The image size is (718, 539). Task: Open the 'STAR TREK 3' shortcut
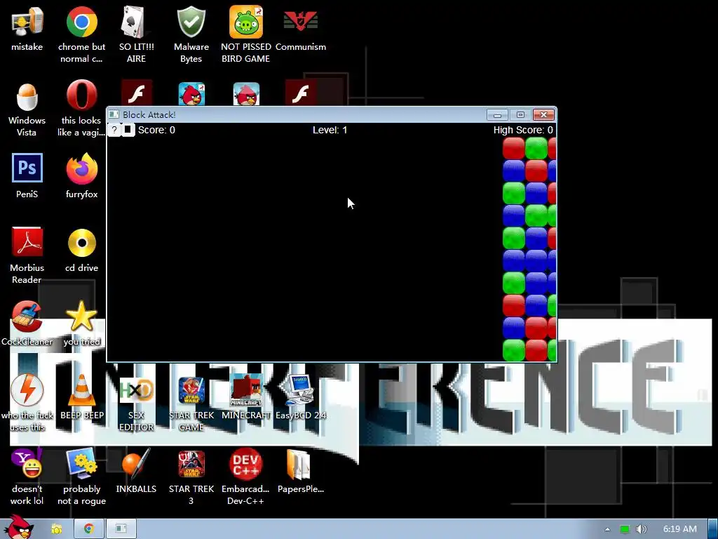(x=191, y=477)
